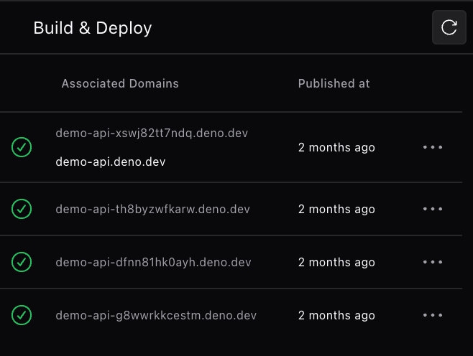Viewport: 473px width, 356px height.
Task: Open demo-api-th8byzwfkarw.deno.dev link
Action: point(152,209)
